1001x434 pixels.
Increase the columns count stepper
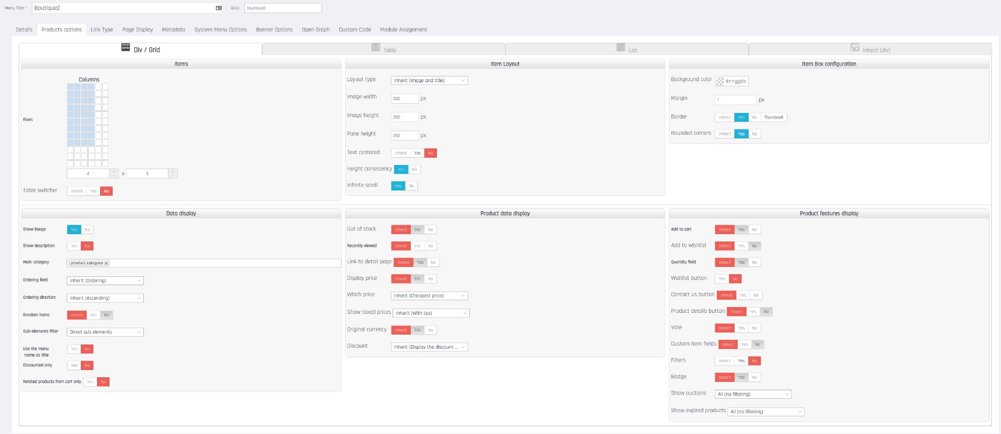pos(114,171)
